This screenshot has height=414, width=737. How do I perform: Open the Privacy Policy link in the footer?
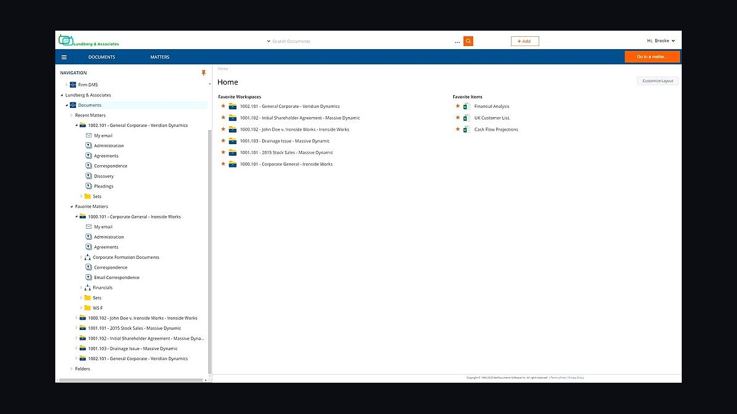point(576,378)
